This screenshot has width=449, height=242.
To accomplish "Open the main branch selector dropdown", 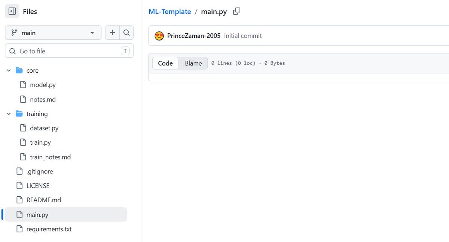I will [x=53, y=33].
